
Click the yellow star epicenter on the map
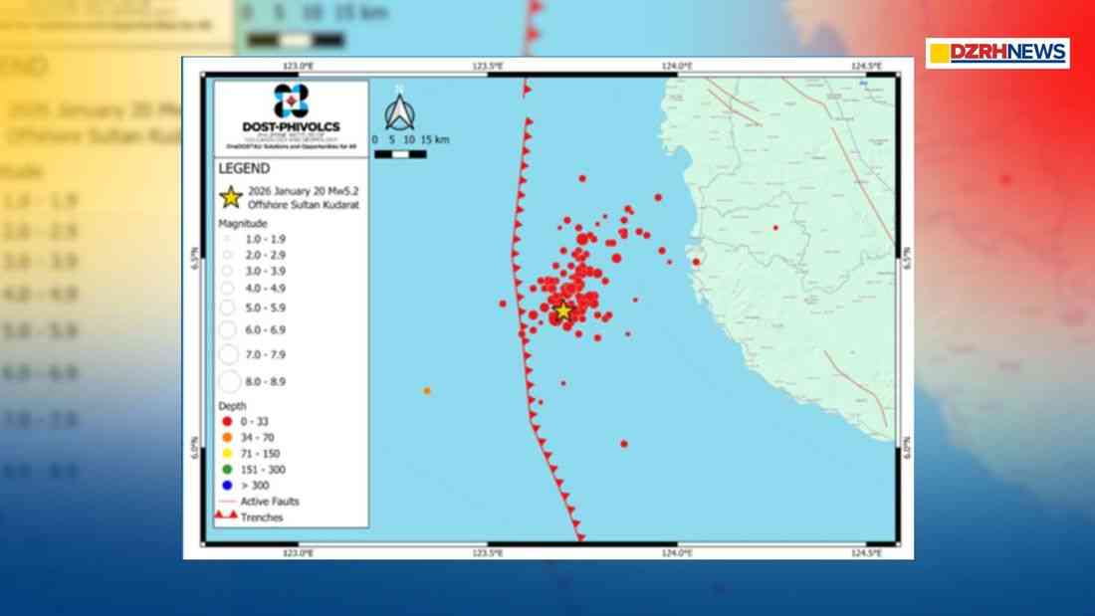[x=562, y=310]
